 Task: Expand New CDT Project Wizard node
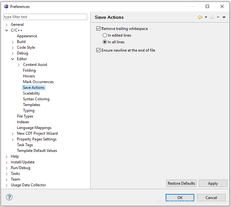click(x=13, y=134)
